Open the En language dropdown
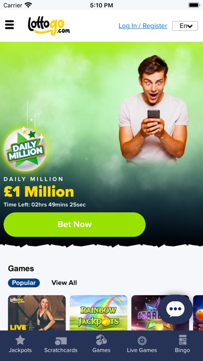This screenshot has height=361, width=203. (185, 26)
